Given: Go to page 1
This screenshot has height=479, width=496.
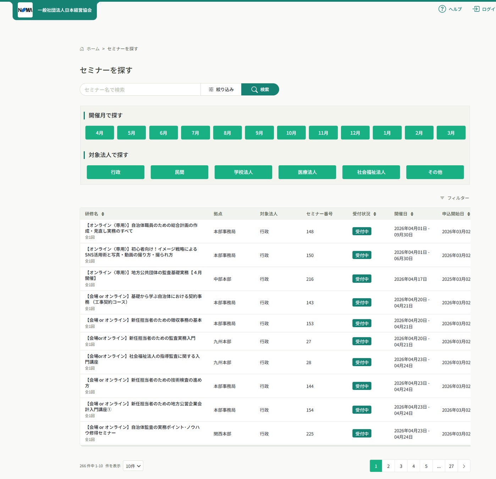Looking at the screenshot, I should point(376,466).
